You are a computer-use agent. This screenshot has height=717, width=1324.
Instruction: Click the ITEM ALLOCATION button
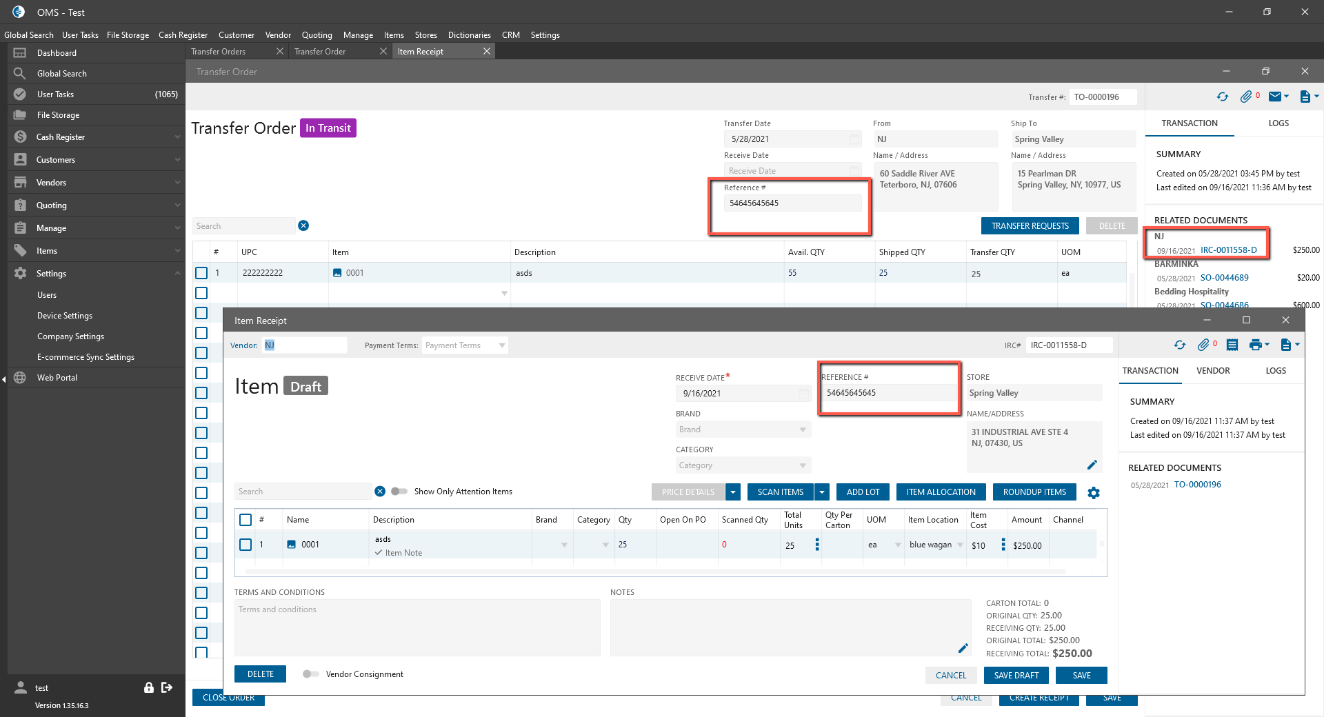(x=941, y=492)
